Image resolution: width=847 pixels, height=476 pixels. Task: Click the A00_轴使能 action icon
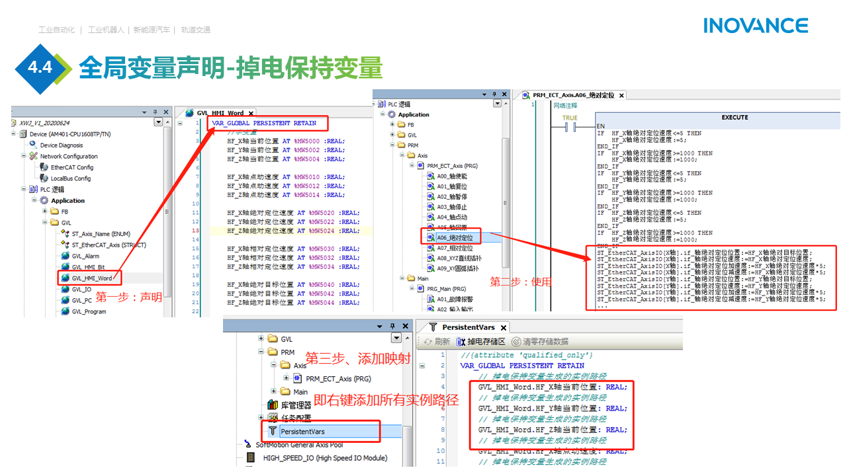(x=430, y=177)
